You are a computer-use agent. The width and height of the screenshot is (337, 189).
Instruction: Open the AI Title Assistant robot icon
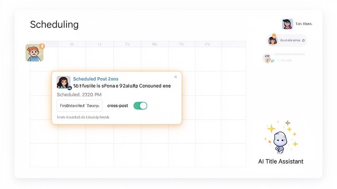tap(279, 142)
